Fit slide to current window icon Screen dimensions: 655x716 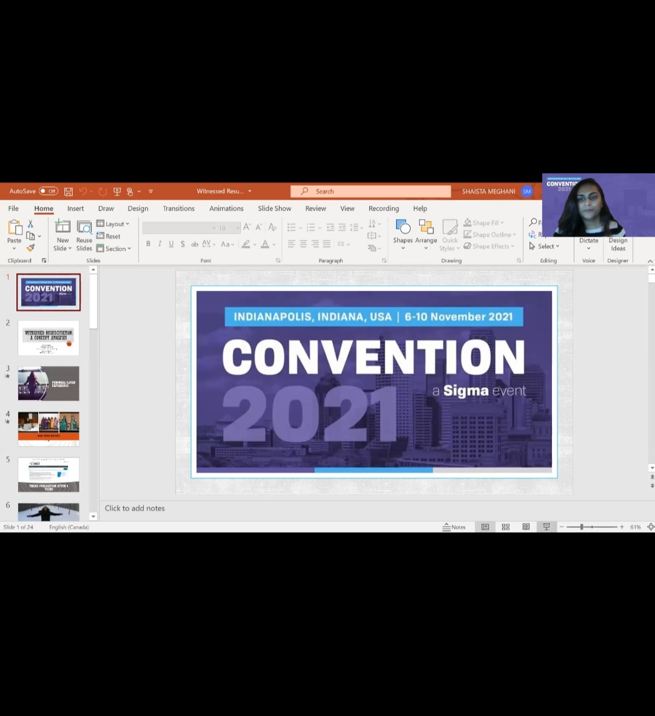[x=651, y=527]
